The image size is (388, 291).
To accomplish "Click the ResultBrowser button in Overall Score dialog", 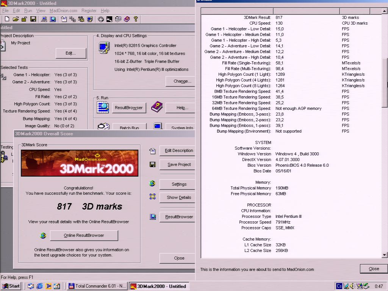I will click(177, 217).
